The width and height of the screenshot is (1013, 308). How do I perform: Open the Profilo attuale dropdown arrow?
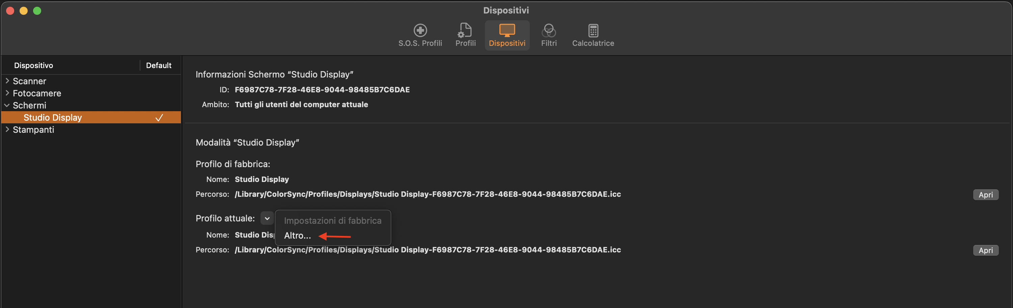pos(267,218)
